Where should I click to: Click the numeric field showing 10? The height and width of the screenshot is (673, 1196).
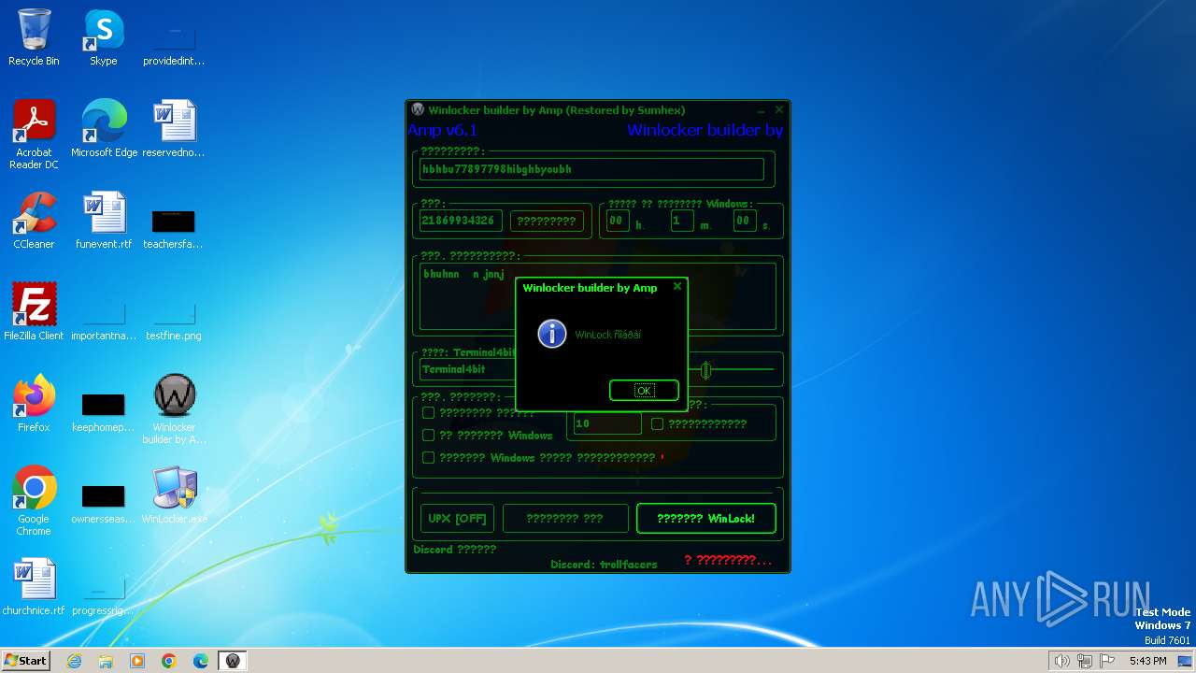click(607, 423)
